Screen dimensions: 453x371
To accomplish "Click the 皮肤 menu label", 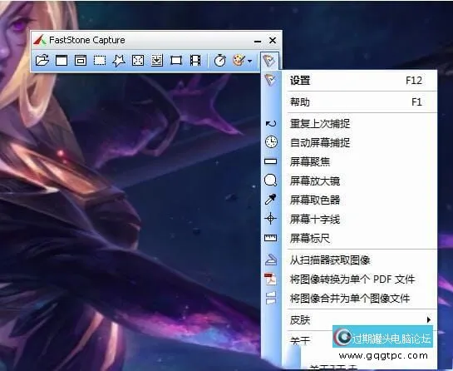I will click(300, 319).
